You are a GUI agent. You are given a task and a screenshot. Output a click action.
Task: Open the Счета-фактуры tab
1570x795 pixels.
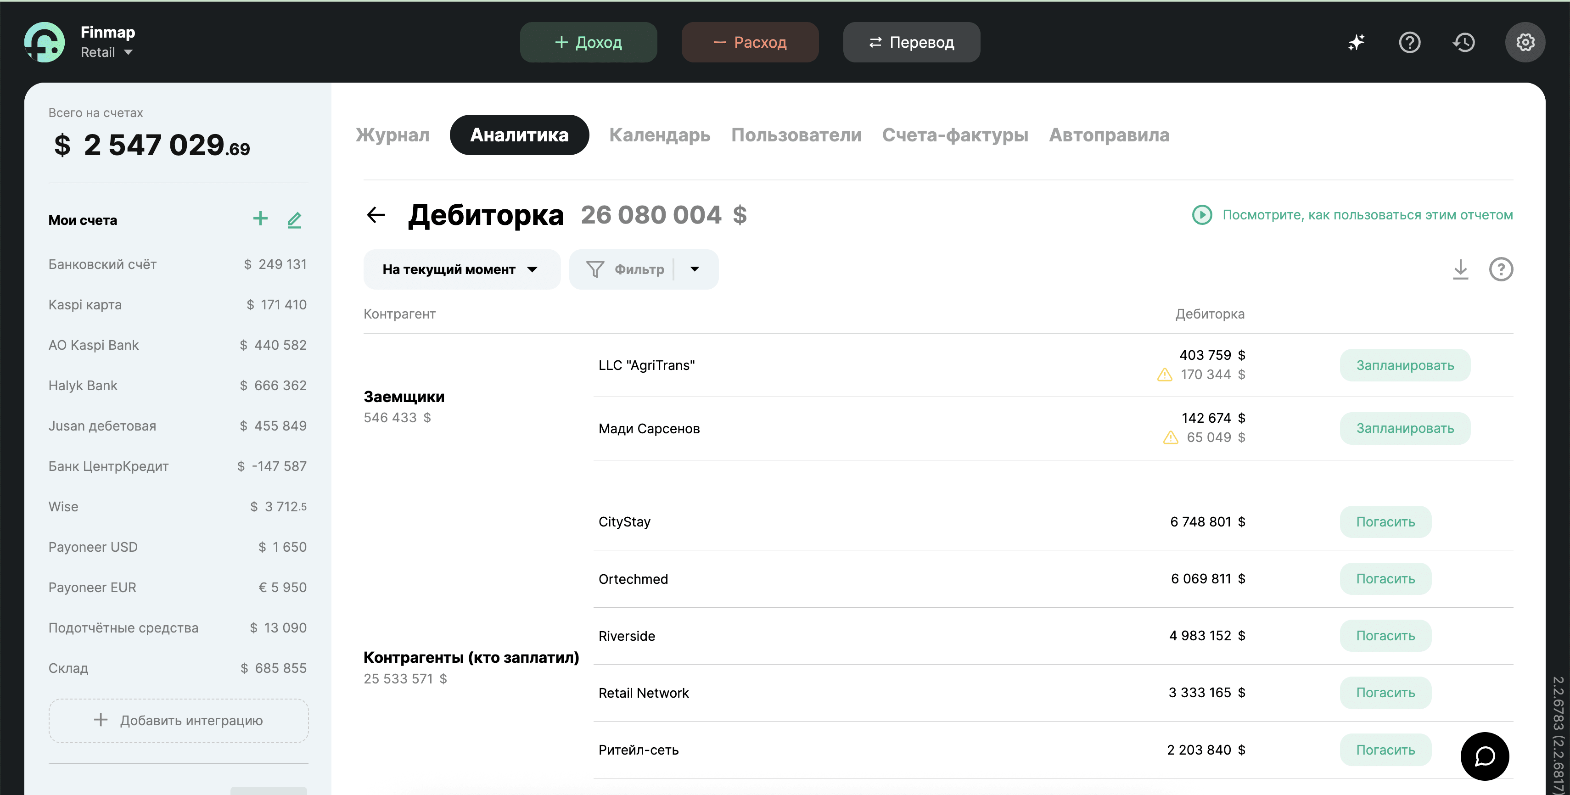click(x=955, y=134)
